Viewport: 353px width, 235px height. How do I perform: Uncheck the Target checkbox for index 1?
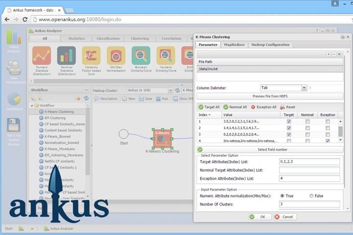click(x=289, y=122)
